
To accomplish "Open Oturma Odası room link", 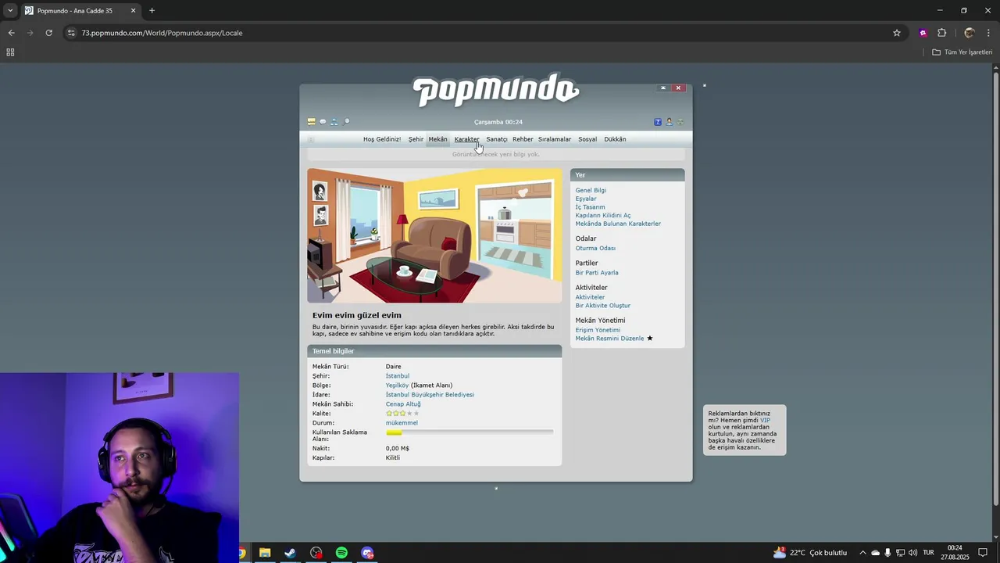I will tap(595, 248).
